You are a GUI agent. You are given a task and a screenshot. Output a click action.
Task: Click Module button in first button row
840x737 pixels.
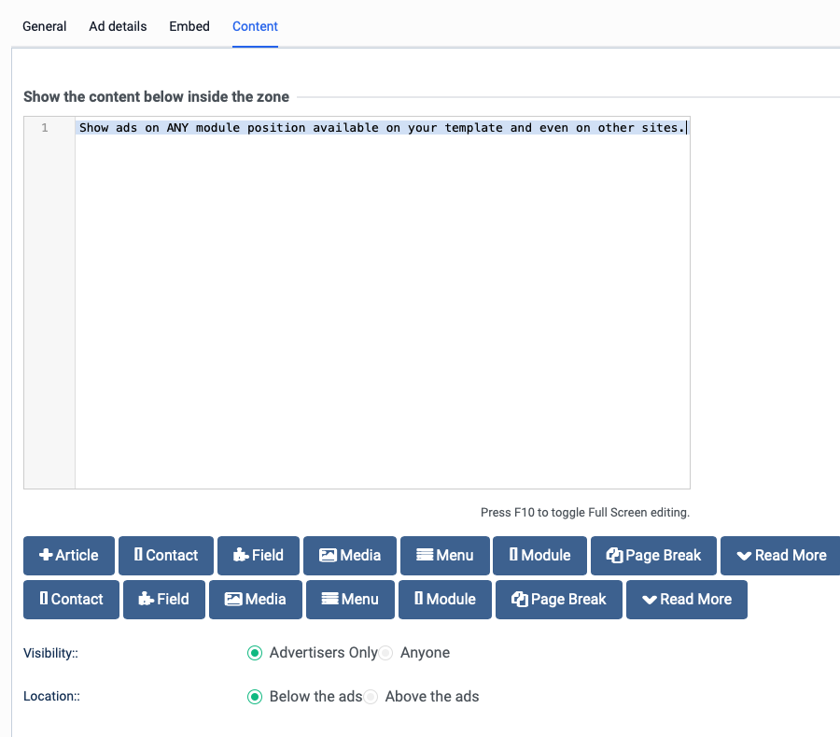click(540, 555)
